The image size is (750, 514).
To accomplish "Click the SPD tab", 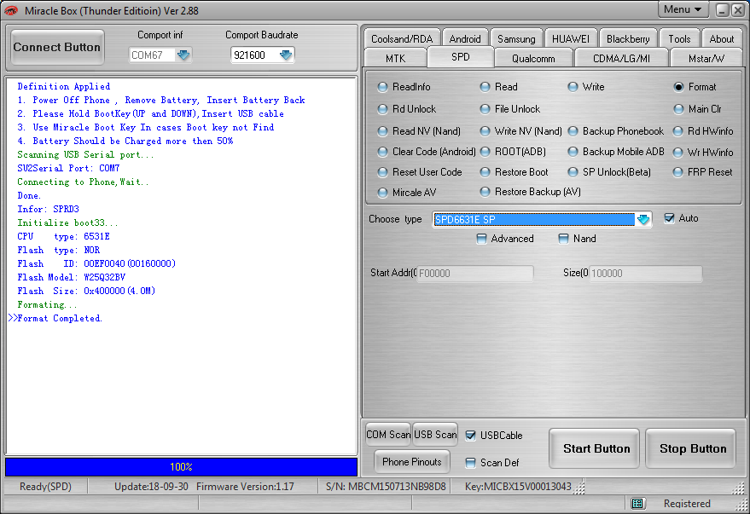I will click(x=461, y=57).
